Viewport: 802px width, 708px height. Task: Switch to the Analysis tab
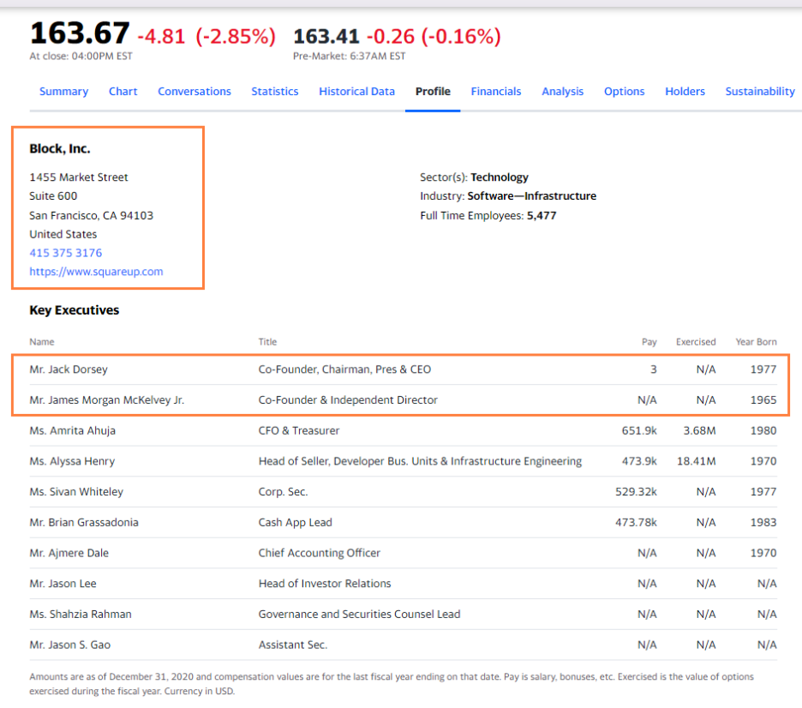[562, 92]
